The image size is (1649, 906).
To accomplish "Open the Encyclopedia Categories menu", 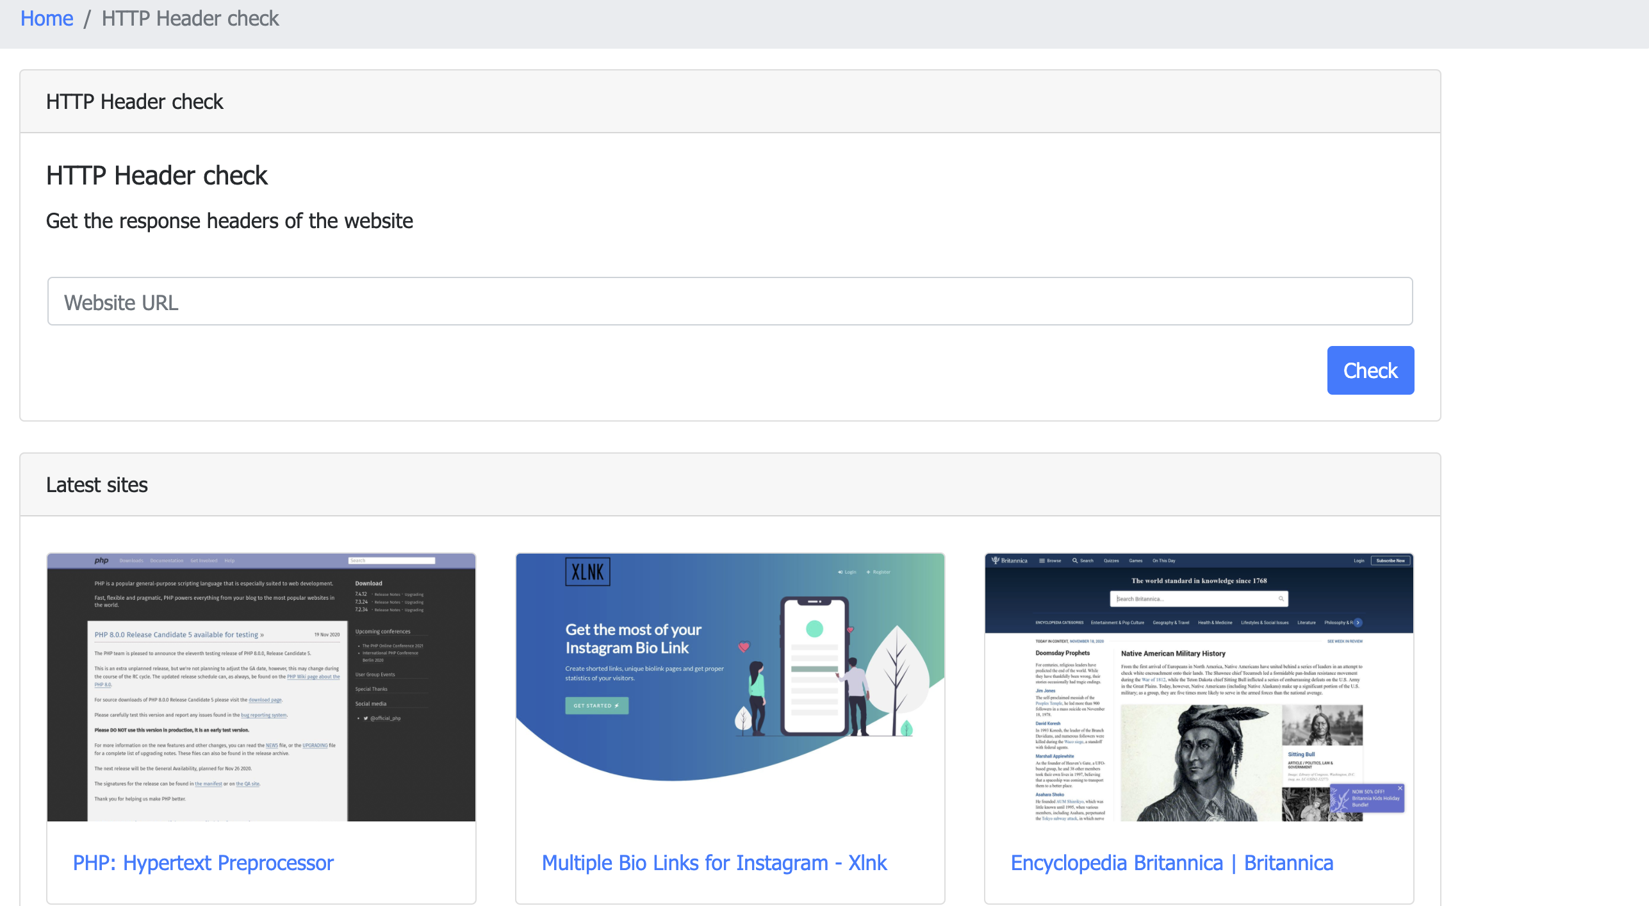I will [x=1059, y=622].
